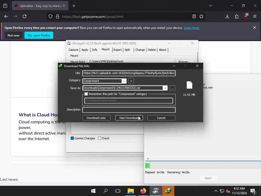Enable Remember this path for Compressed category
The width and height of the screenshot is (261, 196).
point(86,94)
